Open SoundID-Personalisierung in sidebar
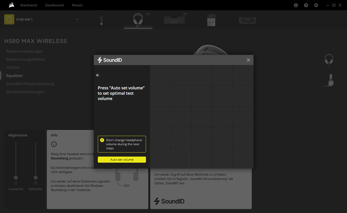The height and width of the screenshot is (213, 347). (30, 84)
